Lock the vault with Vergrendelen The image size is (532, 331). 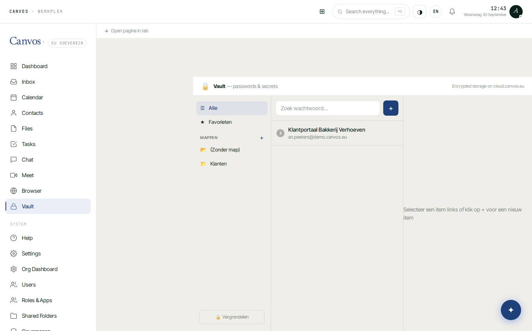pos(232,317)
